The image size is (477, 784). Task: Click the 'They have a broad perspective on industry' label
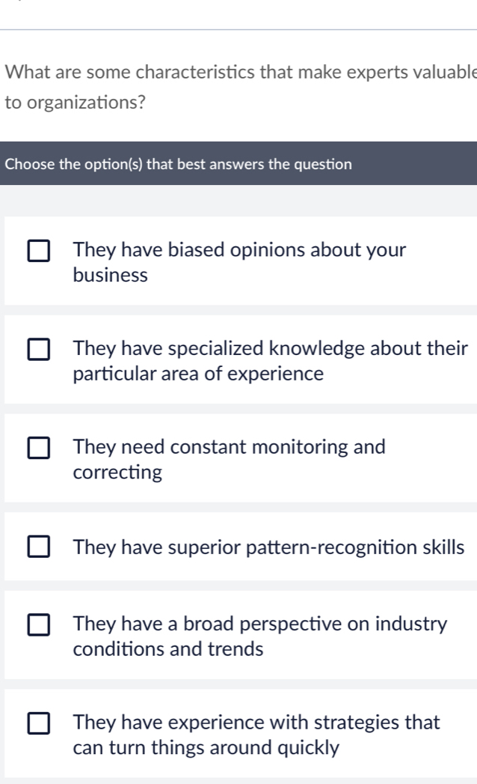pyautogui.click(x=261, y=624)
